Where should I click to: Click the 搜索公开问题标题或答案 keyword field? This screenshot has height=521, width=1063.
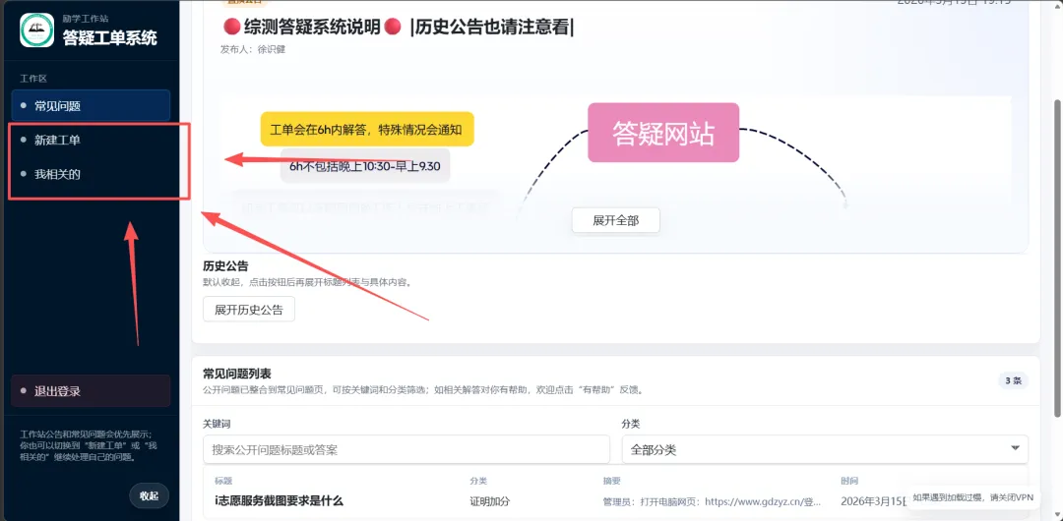(406, 450)
